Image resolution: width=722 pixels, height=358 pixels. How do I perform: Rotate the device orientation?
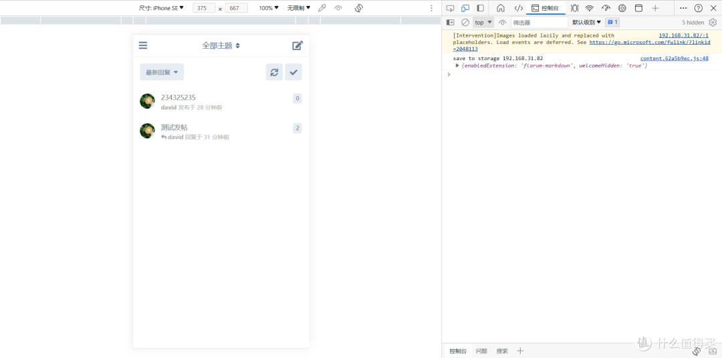click(x=359, y=8)
